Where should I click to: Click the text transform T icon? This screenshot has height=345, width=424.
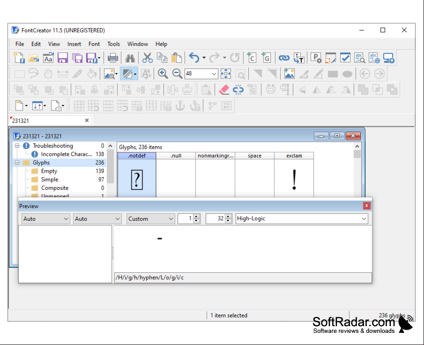point(299,58)
